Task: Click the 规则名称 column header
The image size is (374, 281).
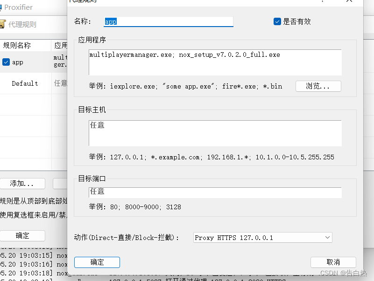Action: (x=25, y=45)
